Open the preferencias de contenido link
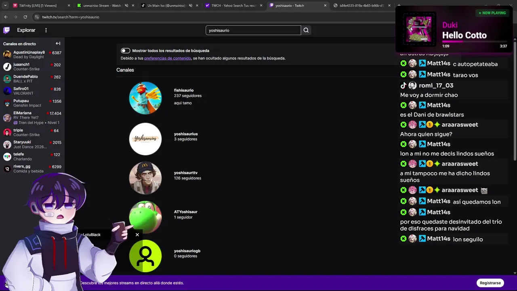This screenshot has height=291, width=517. (168, 58)
